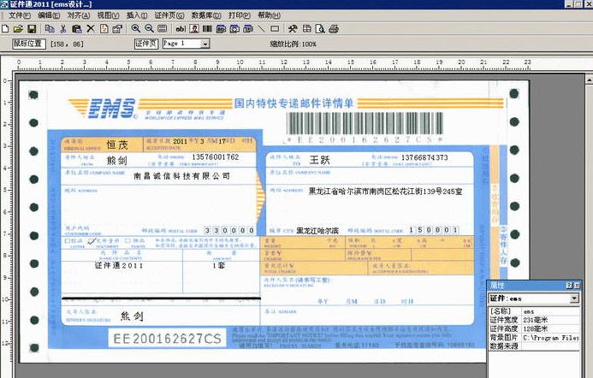Click the 缩放比例:100% zoom ratio label

294,44
